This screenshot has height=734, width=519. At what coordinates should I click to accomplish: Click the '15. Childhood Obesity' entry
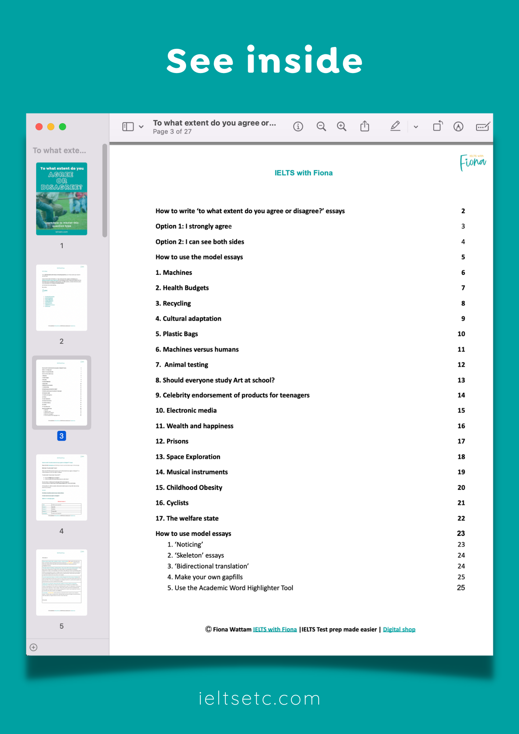(x=189, y=488)
